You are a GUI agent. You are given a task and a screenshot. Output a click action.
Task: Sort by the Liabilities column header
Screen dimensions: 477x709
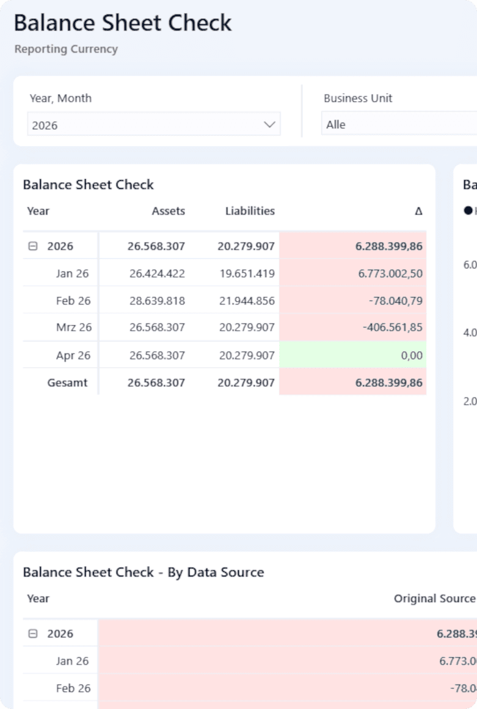pyautogui.click(x=250, y=211)
